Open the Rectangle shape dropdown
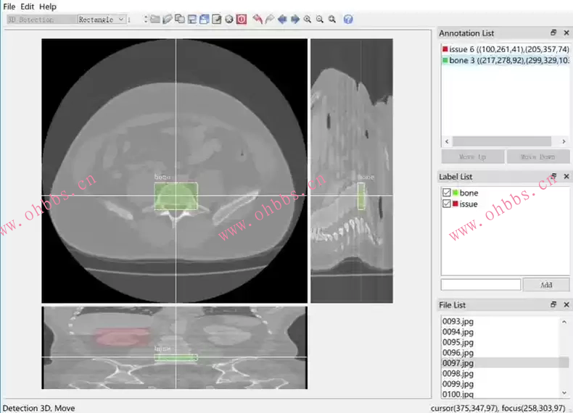 click(101, 20)
